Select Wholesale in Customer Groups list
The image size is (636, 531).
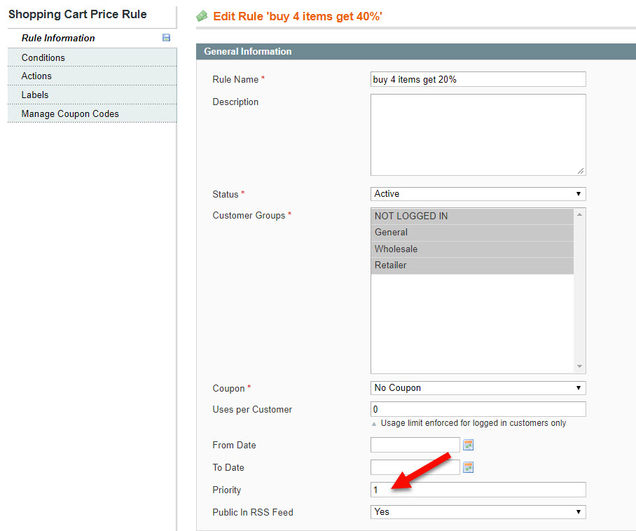pos(472,249)
